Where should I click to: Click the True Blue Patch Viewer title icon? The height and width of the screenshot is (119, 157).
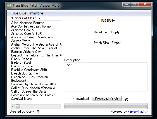9,5
